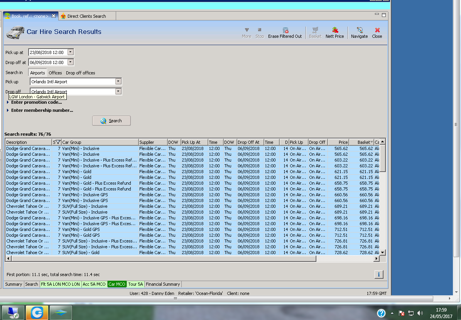Toggle the Nett Price icon
461x320 pixels.
[x=334, y=33]
